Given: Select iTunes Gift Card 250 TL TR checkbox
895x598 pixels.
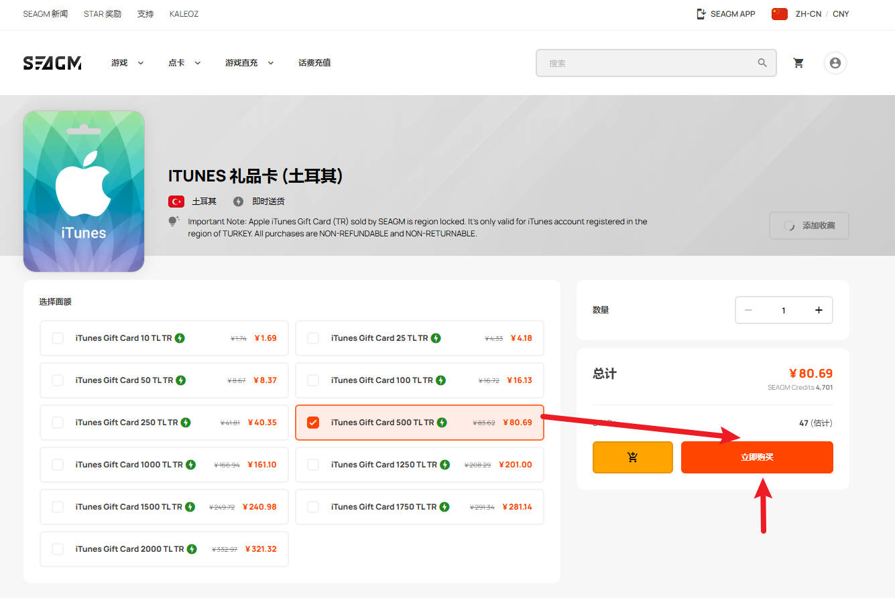Looking at the screenshot, I should [x=58, y=423].
